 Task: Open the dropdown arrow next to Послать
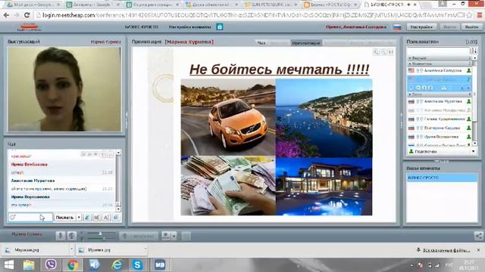coord(79,218)
